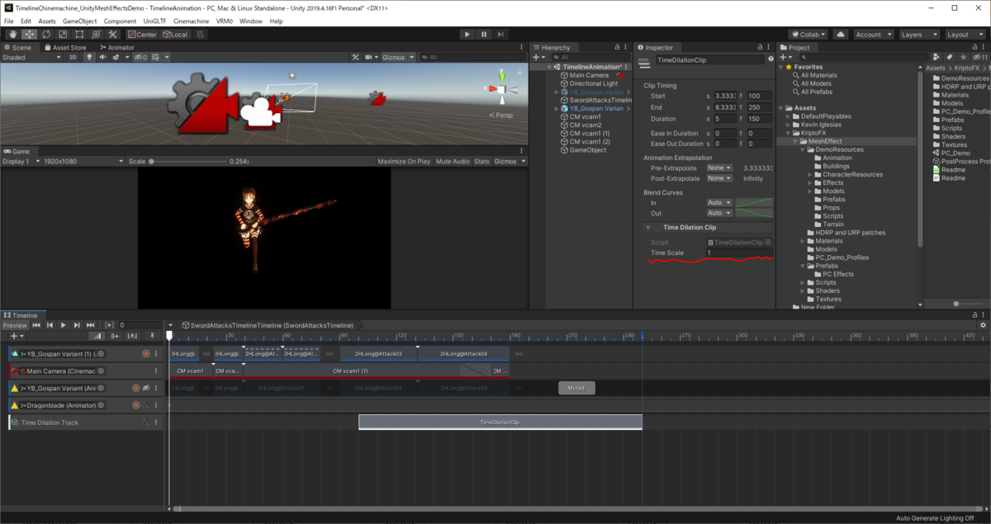Viewport: 991px width, 524px height.
Task: Click the Blend Curves Out curve preview
Action: 754,213
